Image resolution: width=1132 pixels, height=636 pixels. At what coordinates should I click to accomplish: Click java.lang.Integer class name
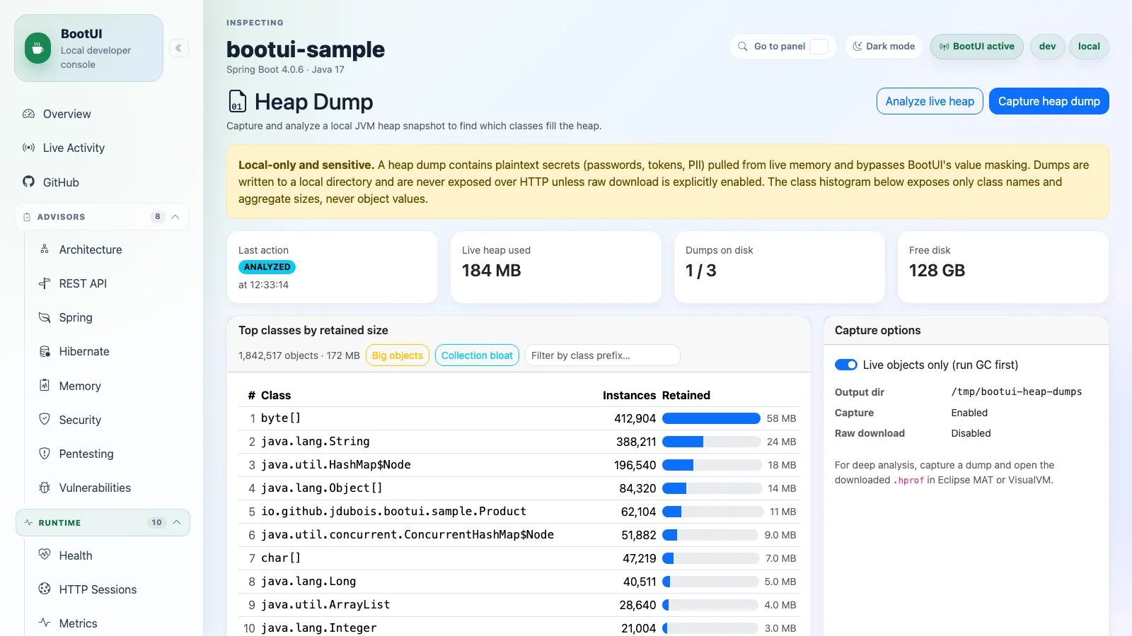point(319,628)
